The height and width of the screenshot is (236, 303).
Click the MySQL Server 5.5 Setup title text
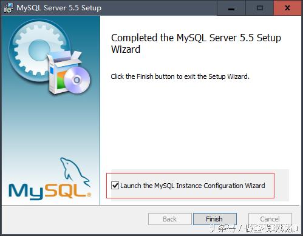click(59, 8)
